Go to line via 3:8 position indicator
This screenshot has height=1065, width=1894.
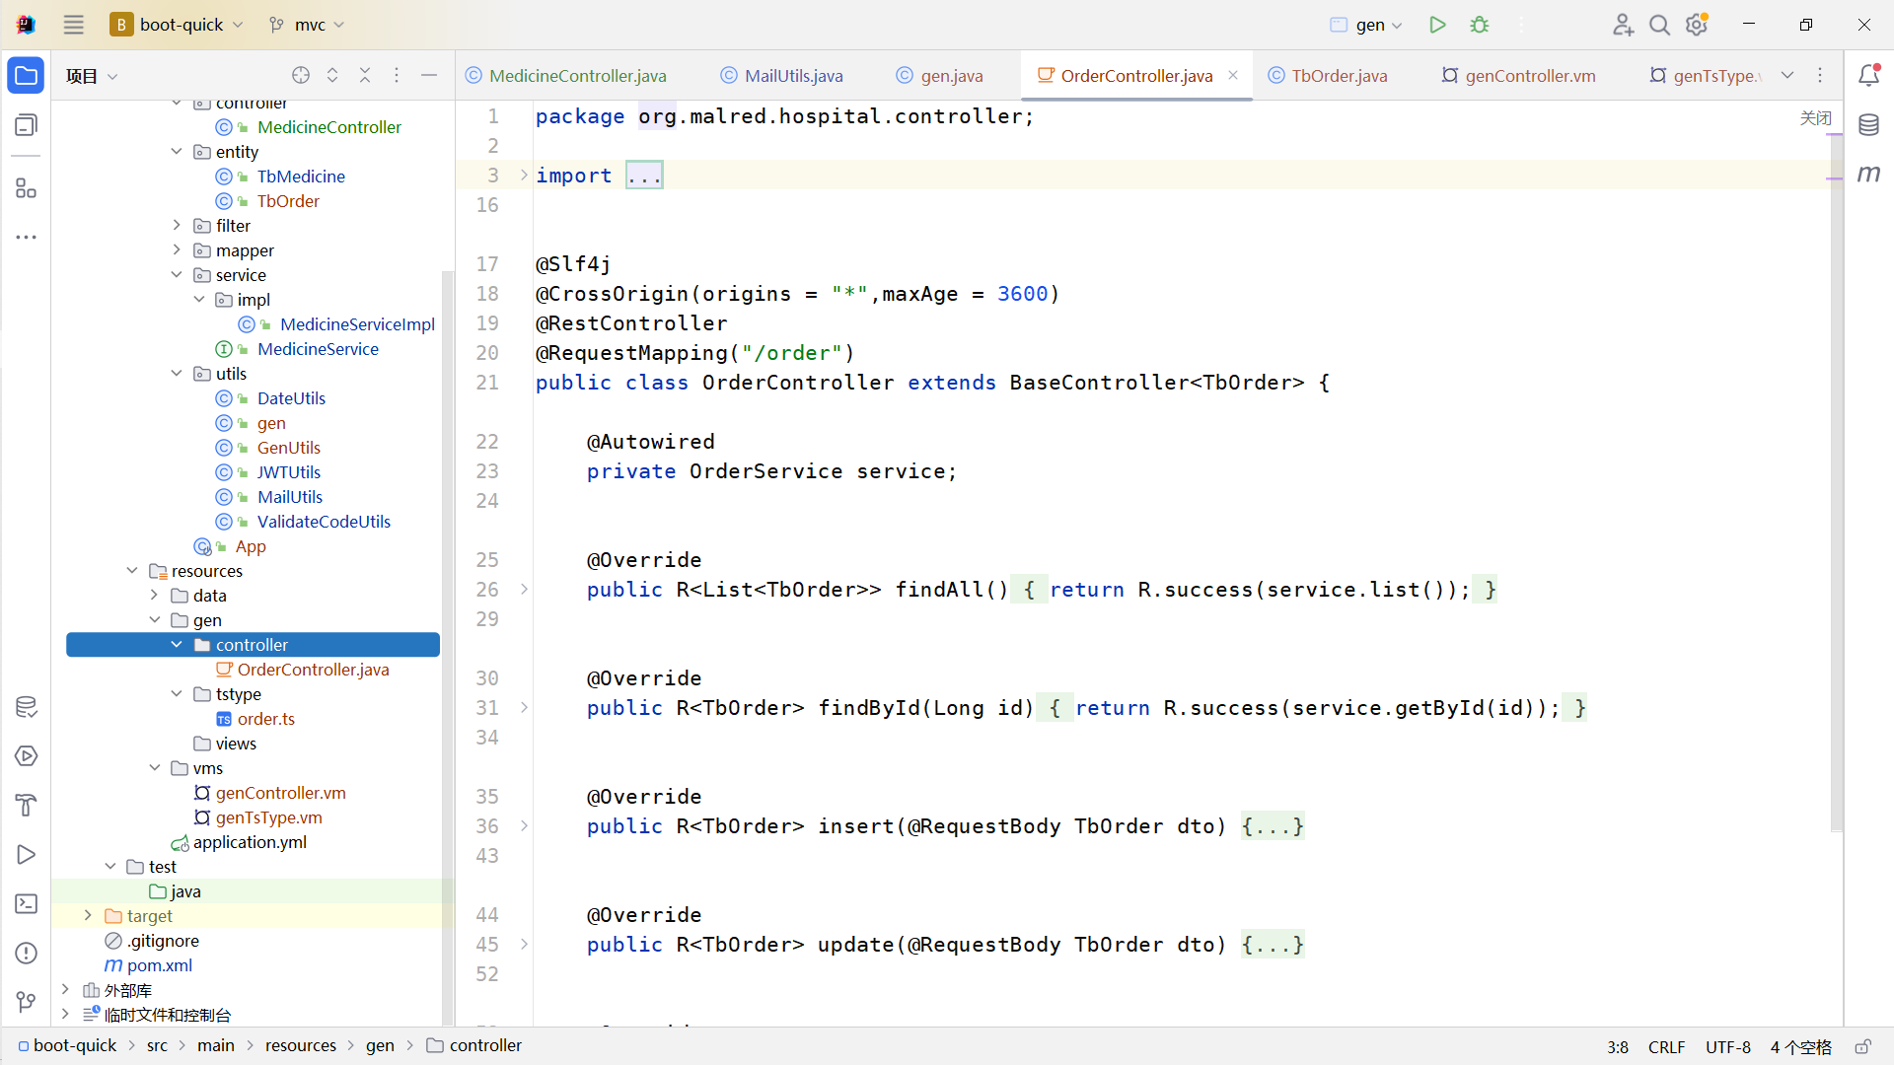[x=1618, y=1046]
